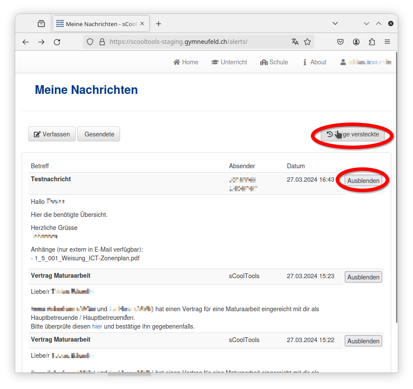Open the Schule navigation menu item

(274, 62)
